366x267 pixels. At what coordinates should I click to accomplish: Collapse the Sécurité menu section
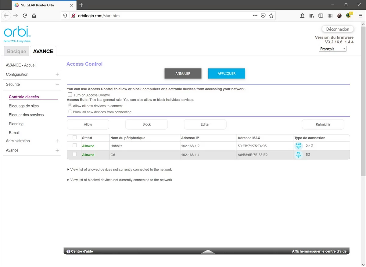tap(57, 84)
